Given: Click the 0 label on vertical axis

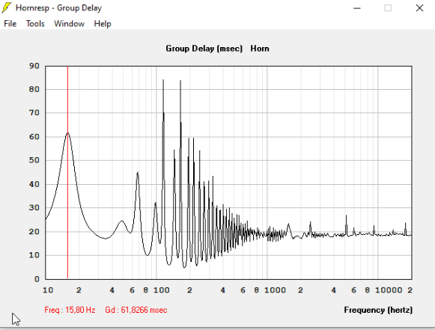Looking at the screenshot, I should pyautogui.click(x=37, y=279).
